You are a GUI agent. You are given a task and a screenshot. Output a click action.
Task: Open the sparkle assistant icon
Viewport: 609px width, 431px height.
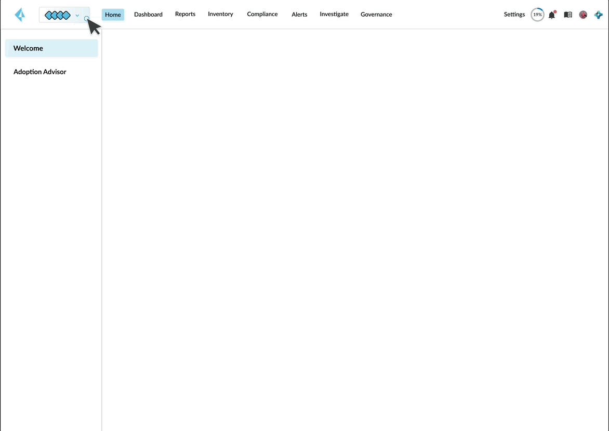[x=599, y=15]
